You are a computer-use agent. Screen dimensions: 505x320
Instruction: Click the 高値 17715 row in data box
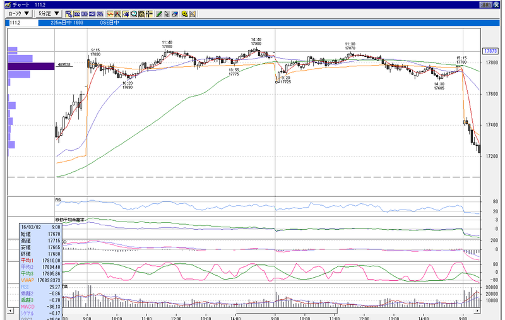(x=40, y=241)
